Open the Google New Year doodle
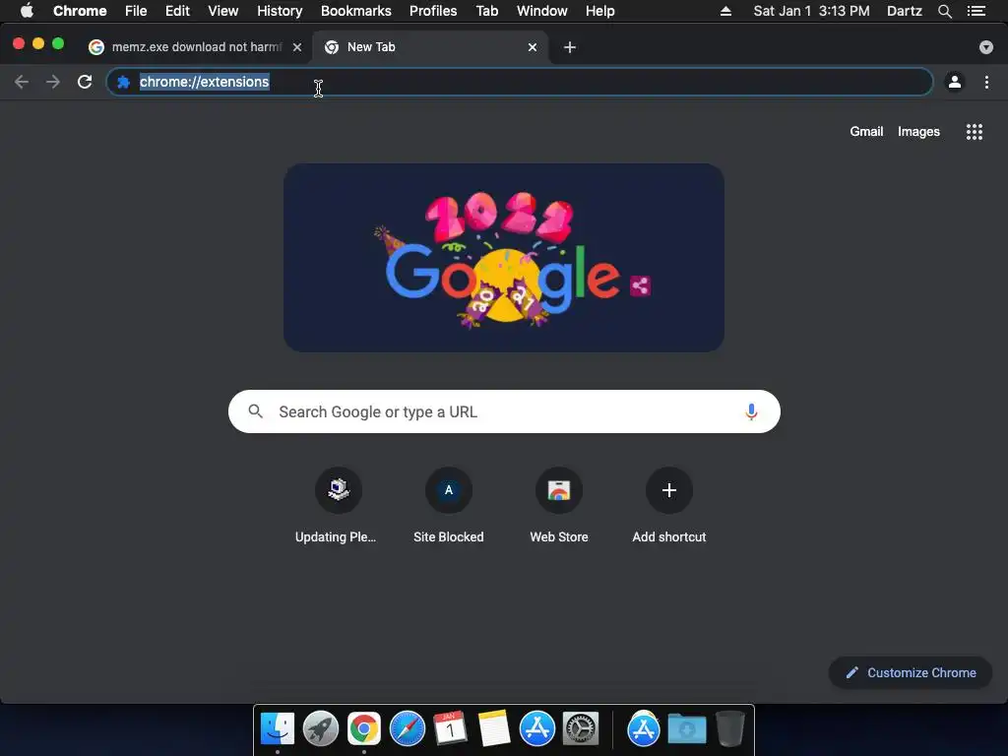This screenshot has width=1008, height=756. point(504,257)
